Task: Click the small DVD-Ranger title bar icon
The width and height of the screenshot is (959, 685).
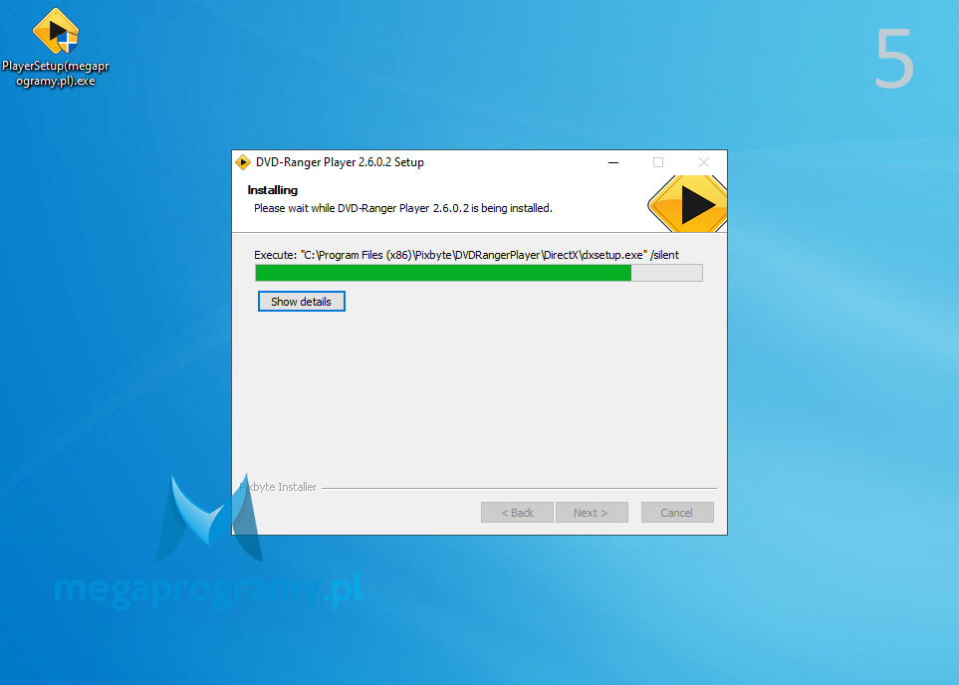Action: point(243,162)
